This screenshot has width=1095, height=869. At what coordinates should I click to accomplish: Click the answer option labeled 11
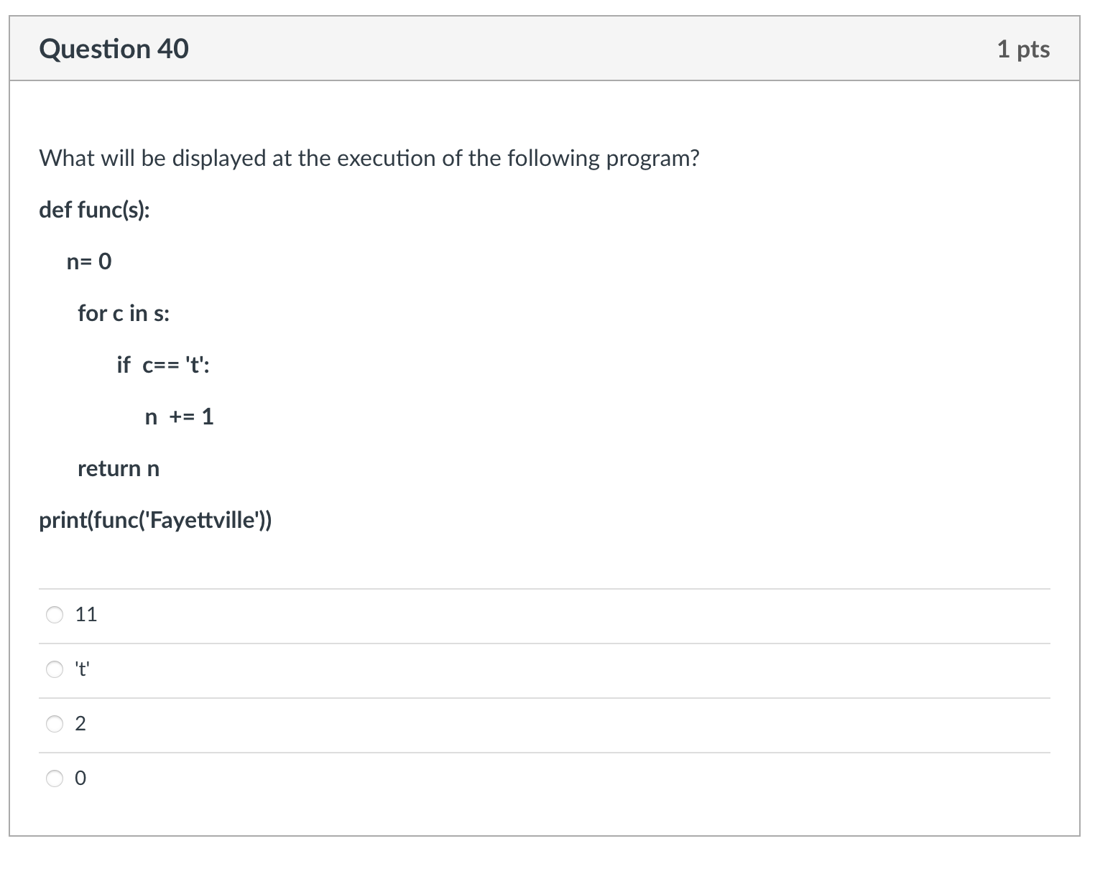86,614
